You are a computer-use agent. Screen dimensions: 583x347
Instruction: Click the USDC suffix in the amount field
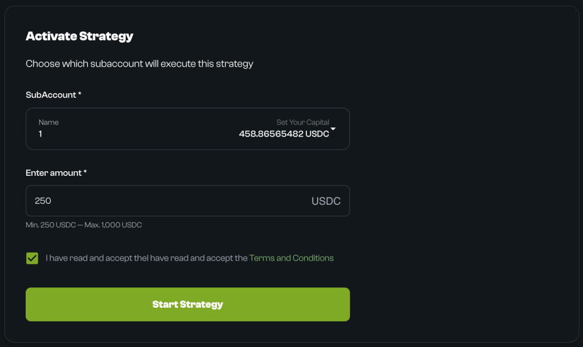click(x=326, y=201)
